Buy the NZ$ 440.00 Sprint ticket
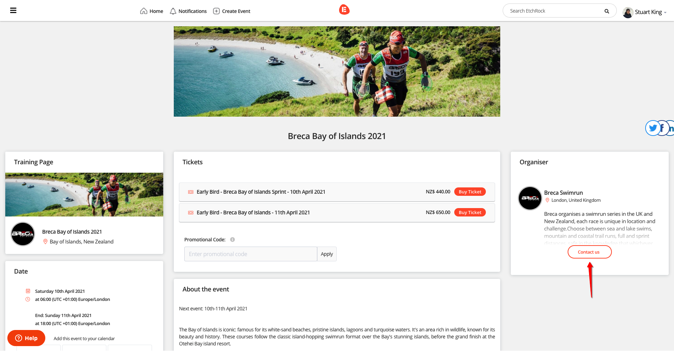This screenshot has width=674, height=351. tap(470, 192)
